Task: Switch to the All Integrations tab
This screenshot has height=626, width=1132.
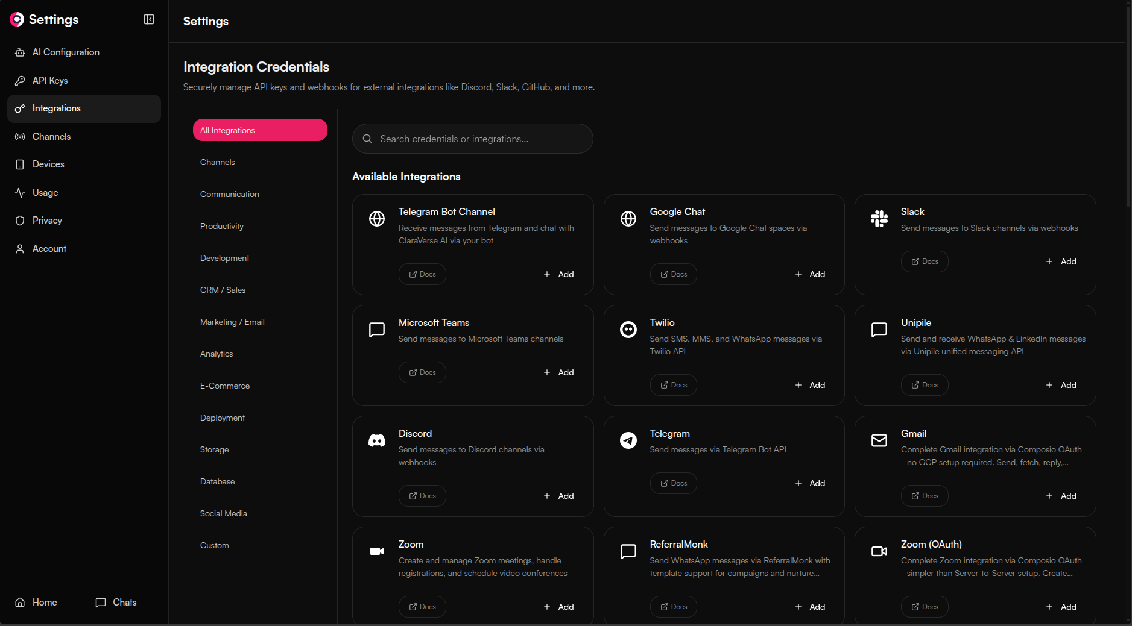Action: click(260, 130)
